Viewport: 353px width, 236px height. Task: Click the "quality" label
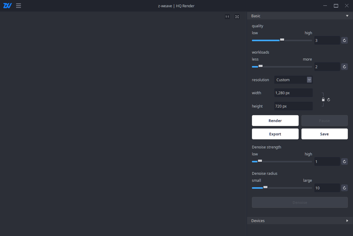point(257,26)
